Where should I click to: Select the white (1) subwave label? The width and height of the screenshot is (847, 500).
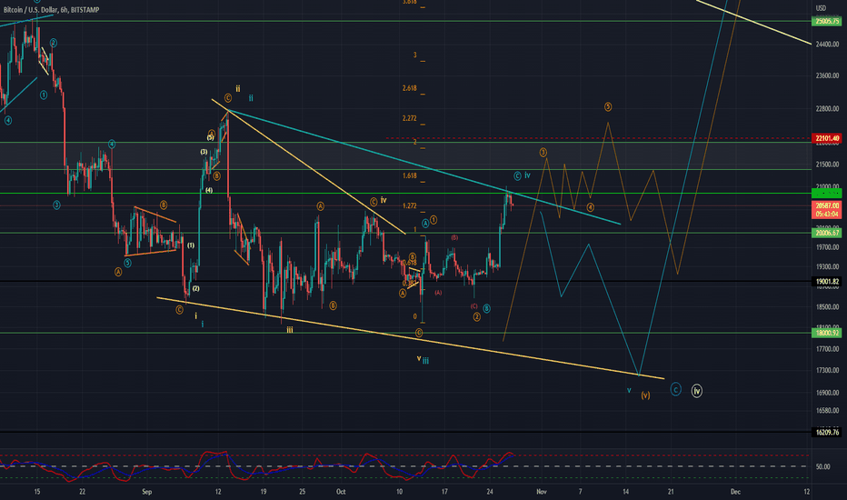point(191,245)
